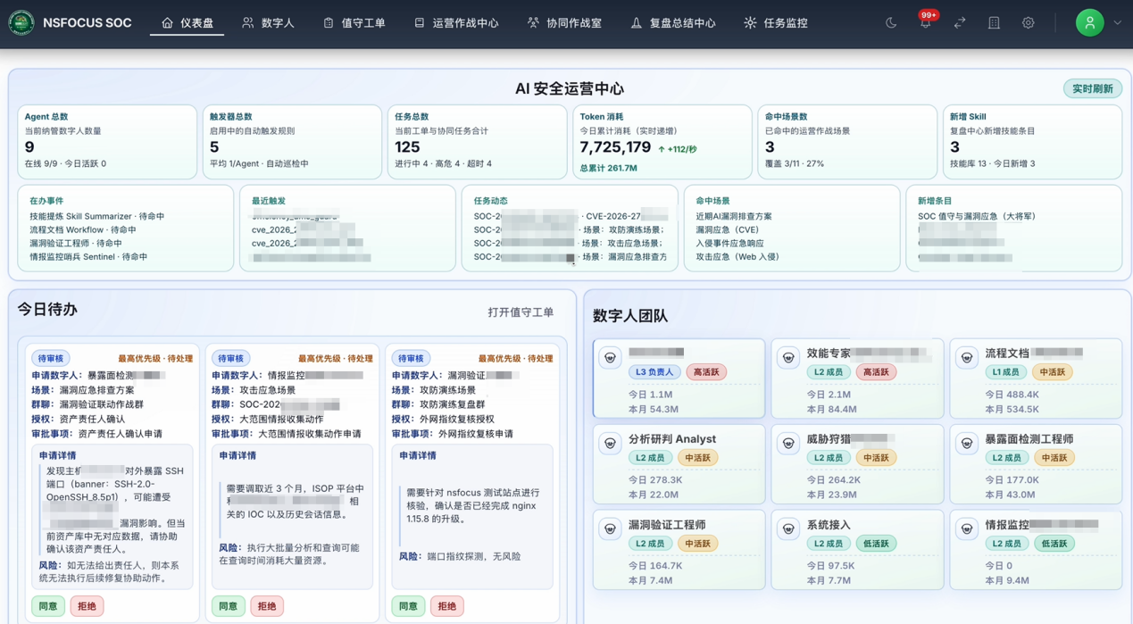Open the 任务监控 tab
This screenshot has width=1133, height=624.
pos(776,23)
